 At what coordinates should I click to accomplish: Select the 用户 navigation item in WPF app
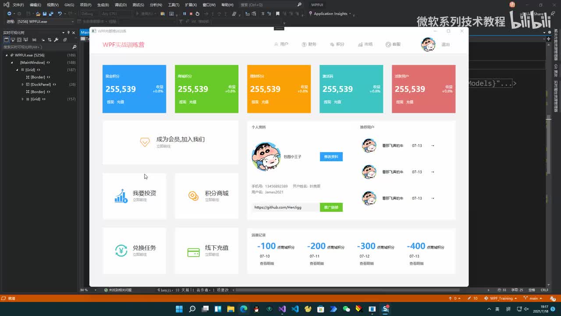281,44
